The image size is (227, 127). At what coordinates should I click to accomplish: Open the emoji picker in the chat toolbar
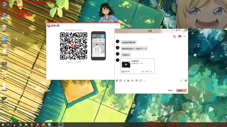pyautogui.click(x=117, y=81)
